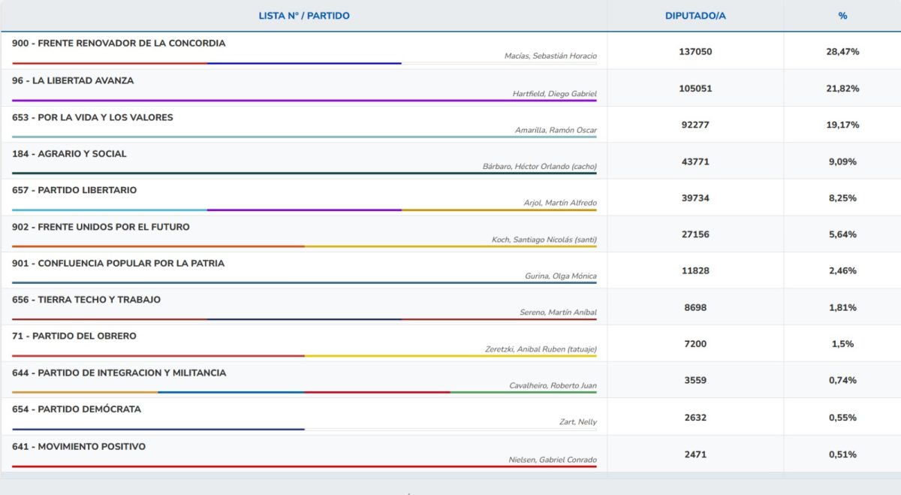The height and width of the screenshot is (495, 901).
Task: Click the percentage 9,09%
Action: 842,161
